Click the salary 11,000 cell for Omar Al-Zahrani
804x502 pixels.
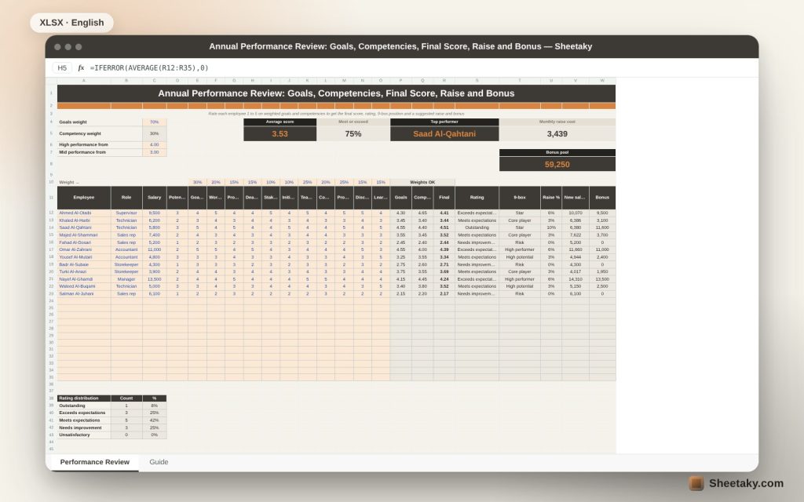(x=155, y=249)
